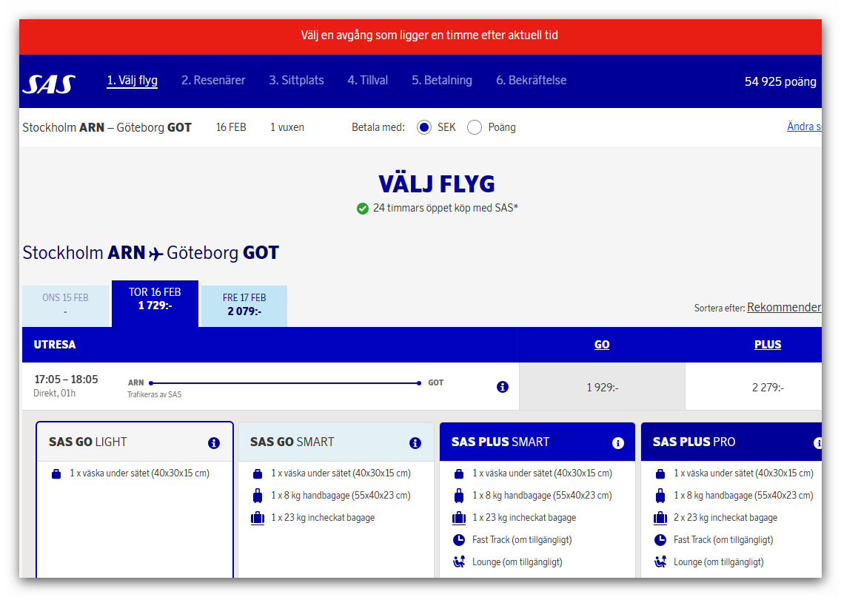Click Lounge icon in SAS PLUS SMART

pos(459,562)
